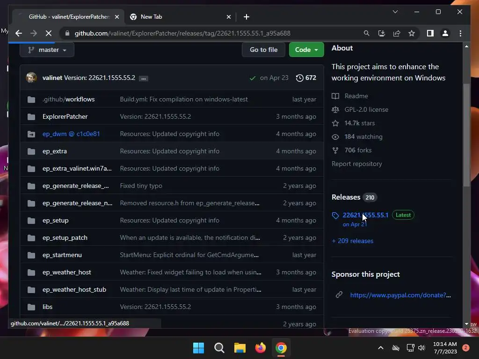Open commit Version: 22621.1555.55.2 link

(x=100, y=78)
